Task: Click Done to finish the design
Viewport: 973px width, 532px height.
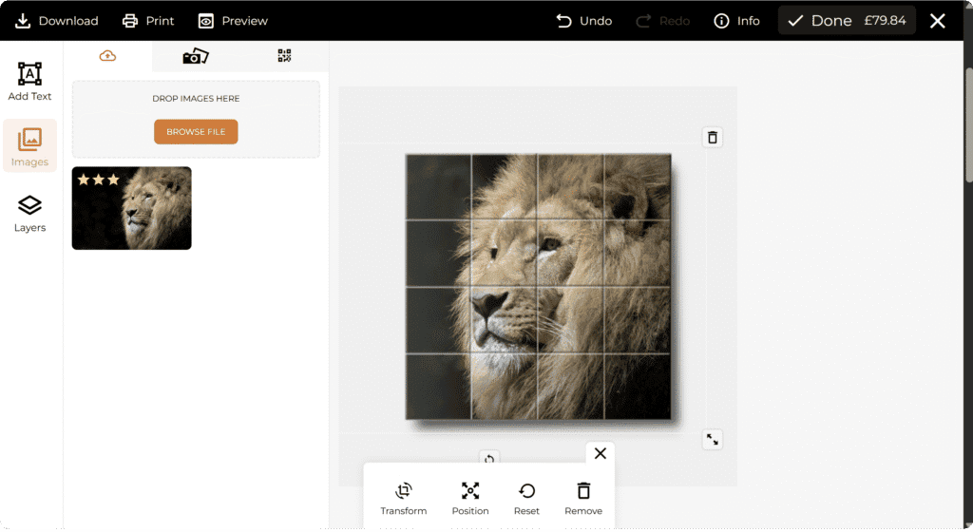Action: [847, 21]
